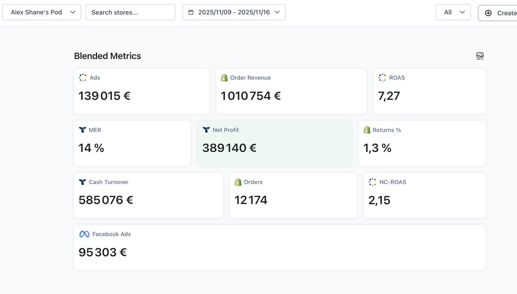Click the Returns % label
517x294 pixels.
pos(387,130)
